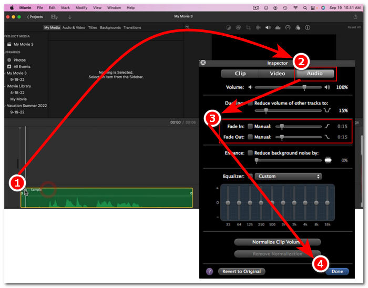Screen dimensions: 368x288
Task: Enable the Equalizer checkbox
Action: click(250, 177)
